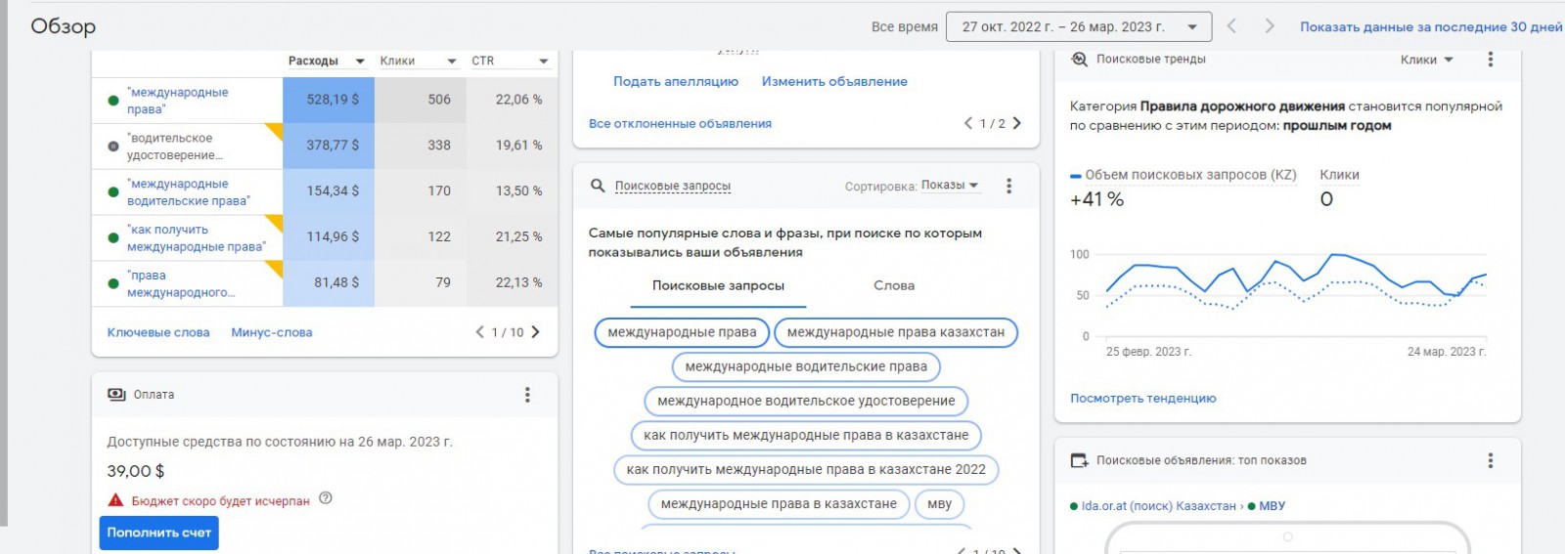Screen dimensions: 1565x554
Task: Click the Поисковые объявления card icon
Action: tap(1079, 460)
